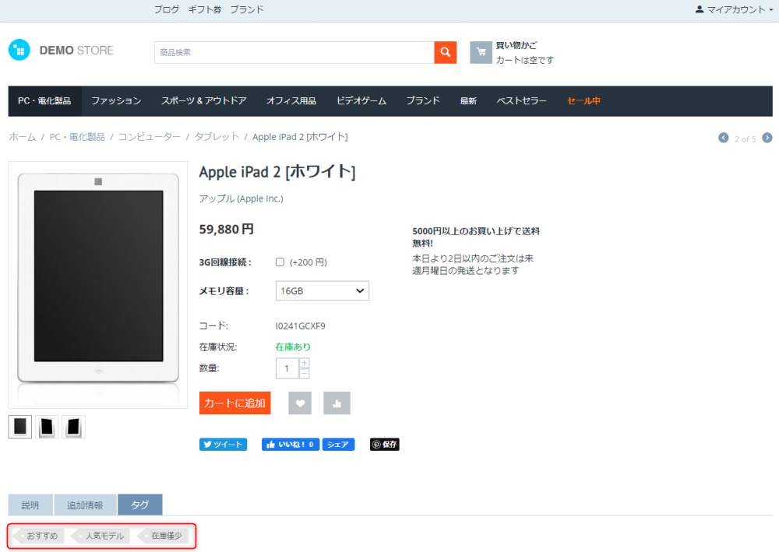Select the first front-view iPad thumbnail
Viewport: 779px width, 552px height.
click(20, 427)
